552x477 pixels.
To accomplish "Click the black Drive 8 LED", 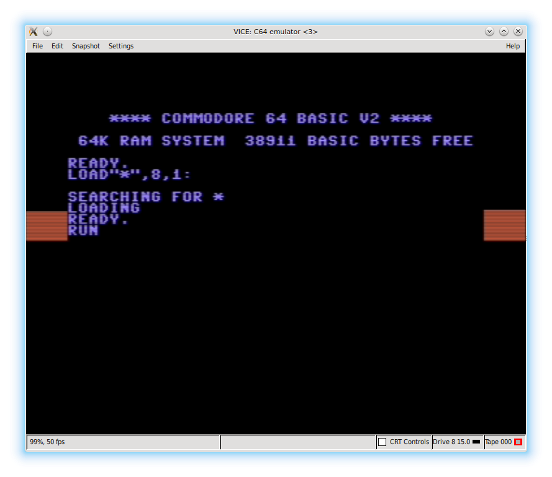I will pos(476,442).
